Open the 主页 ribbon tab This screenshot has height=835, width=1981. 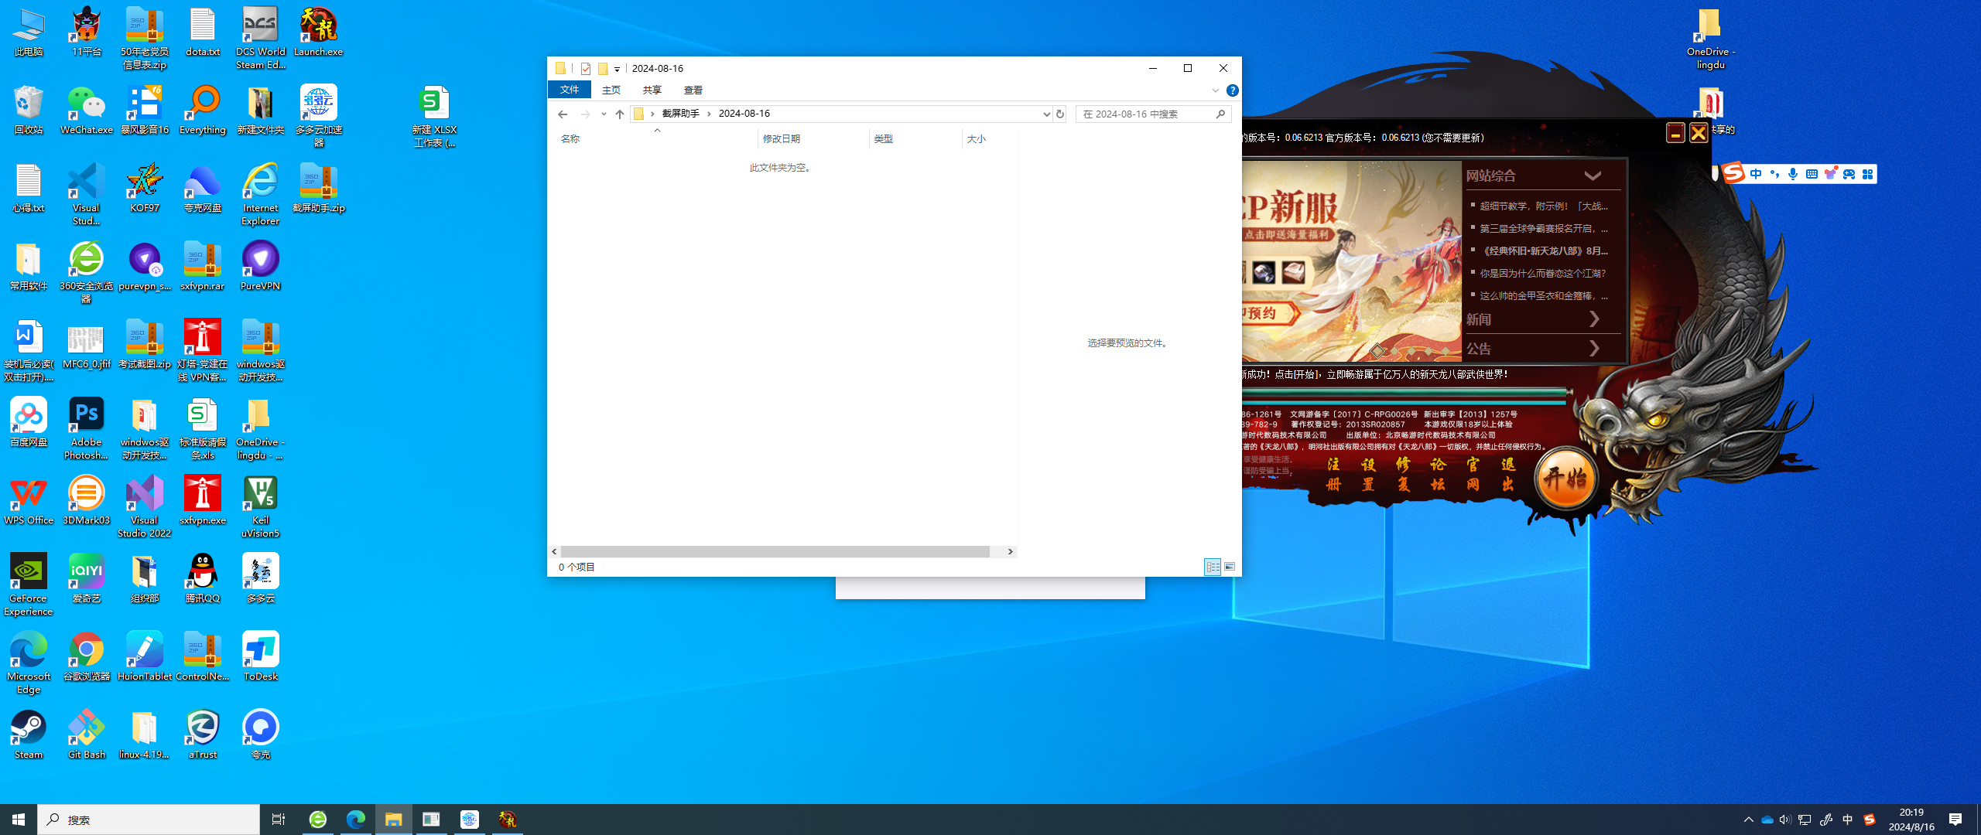611,90
